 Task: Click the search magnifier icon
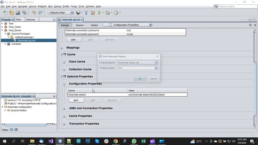tap(216, 6)
